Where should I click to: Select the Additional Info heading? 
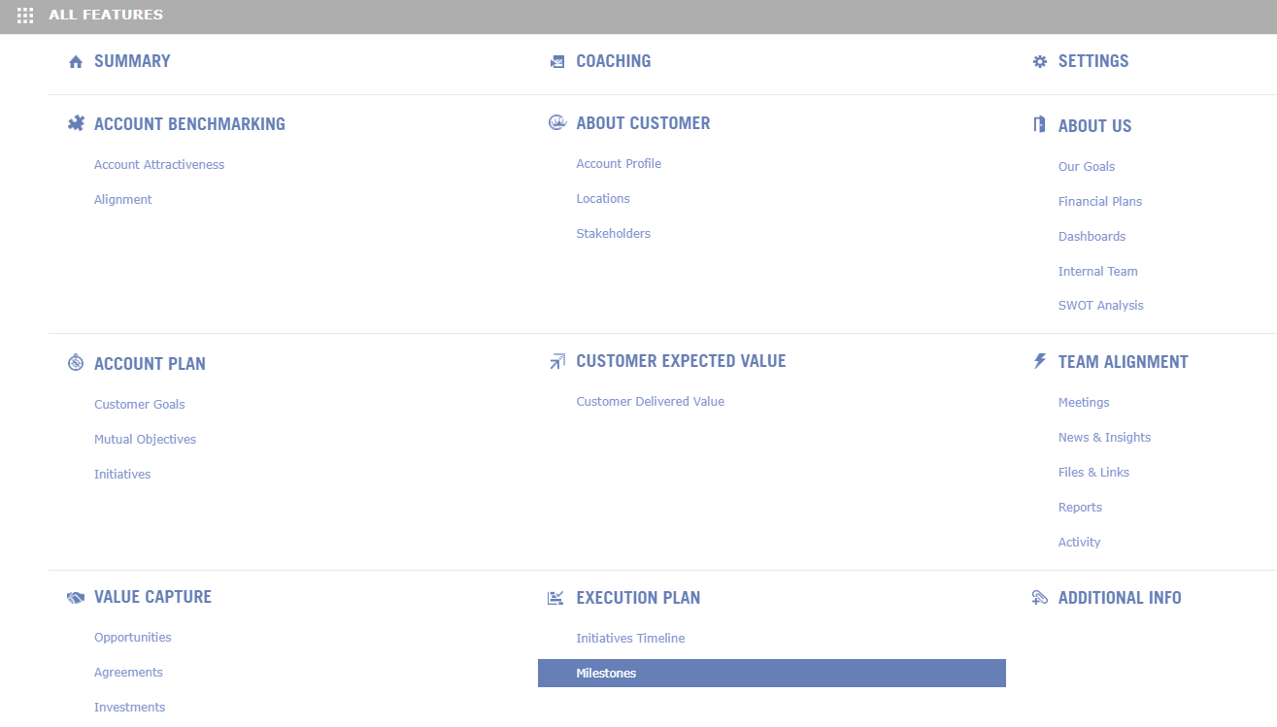[x=1120, y=598]
